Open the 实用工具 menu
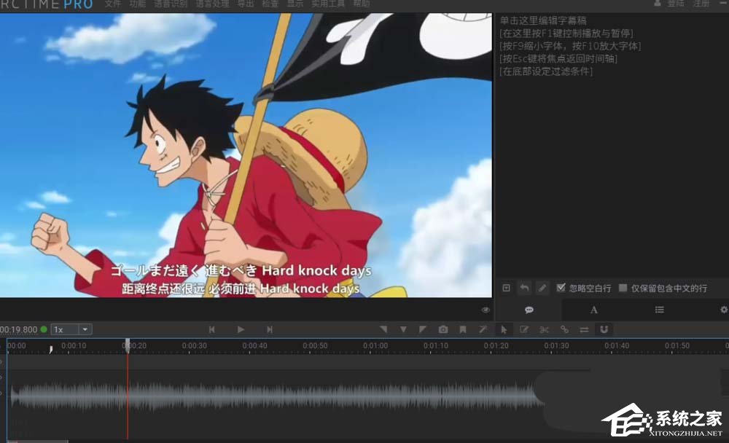 click(328, 4)
